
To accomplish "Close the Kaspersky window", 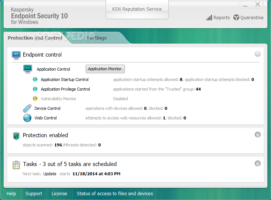I will tap(258, 4).
